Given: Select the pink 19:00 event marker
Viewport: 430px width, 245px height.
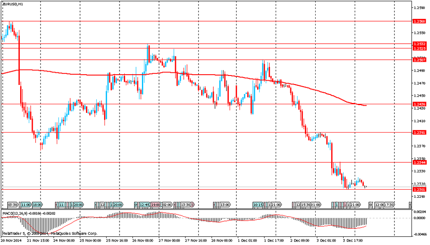Looking at the screenshot, I should click(156, 205).
